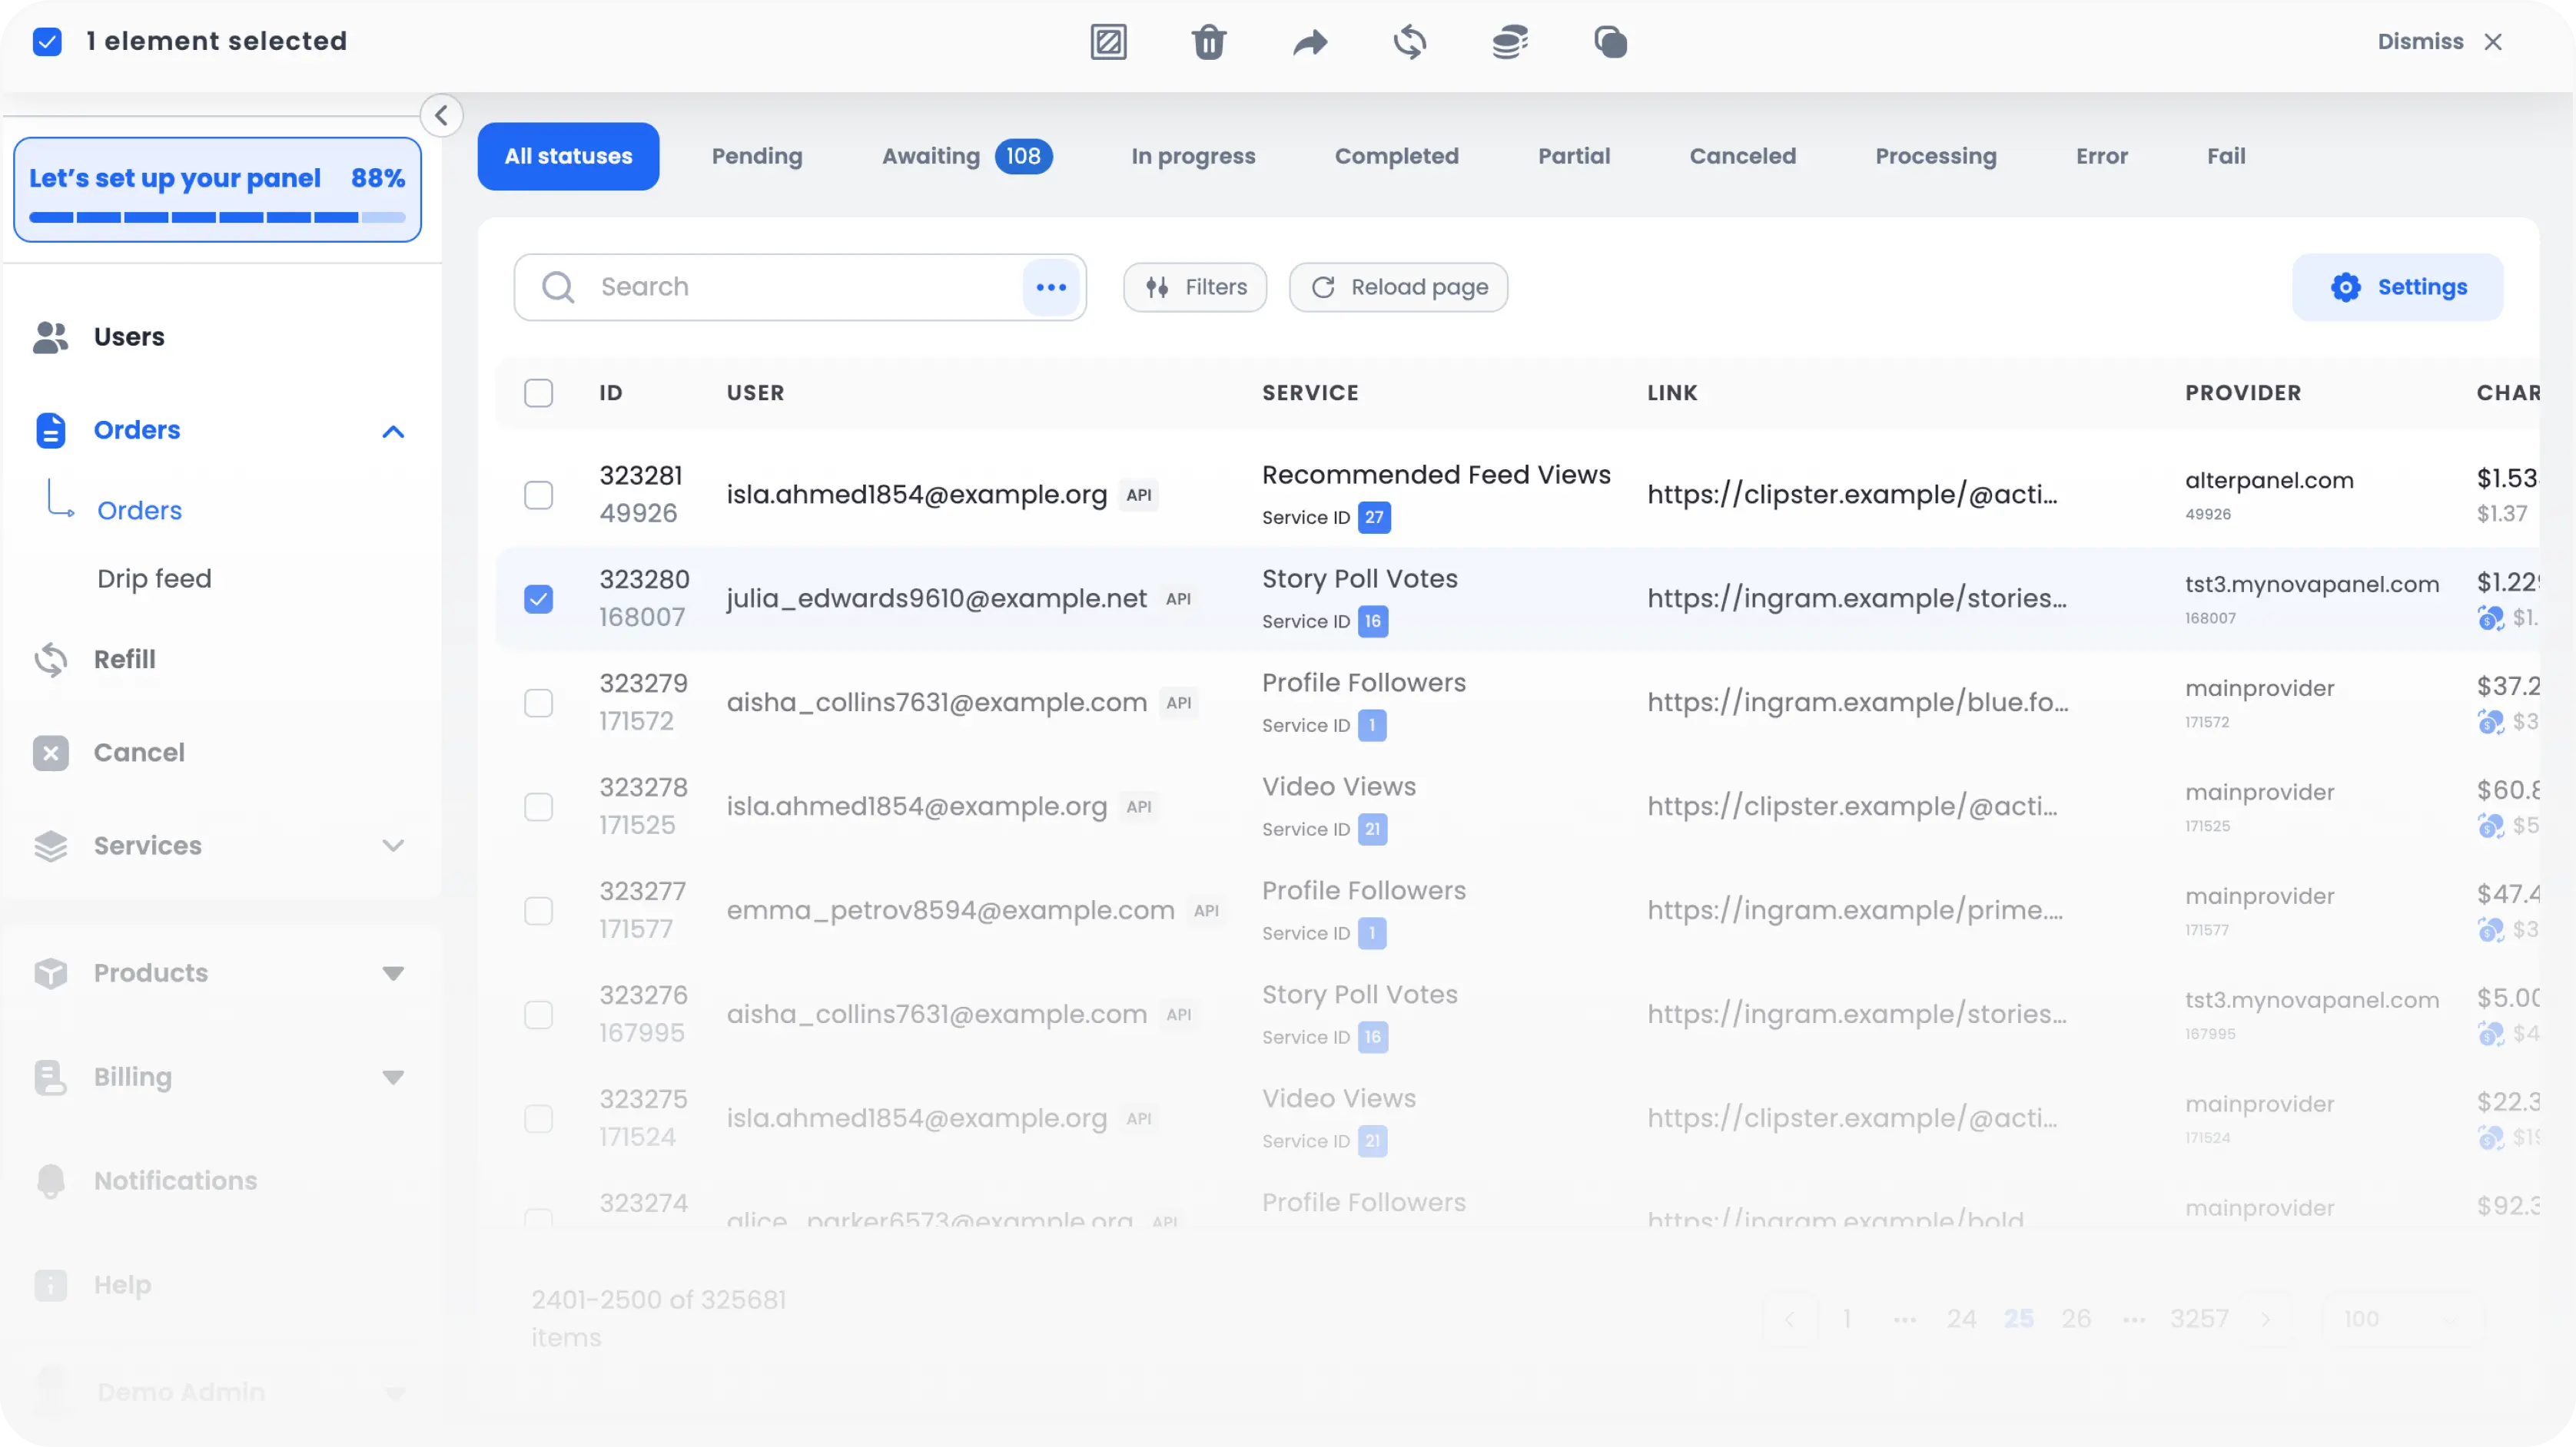This screenshot has width=2576, height=1447.
Task: Click the overlapping circles icon in top toolbar
Action: [1610, 42]
